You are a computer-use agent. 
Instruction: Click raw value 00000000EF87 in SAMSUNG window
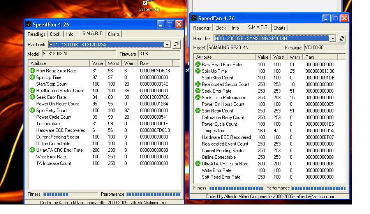click(x=319, y=137)
